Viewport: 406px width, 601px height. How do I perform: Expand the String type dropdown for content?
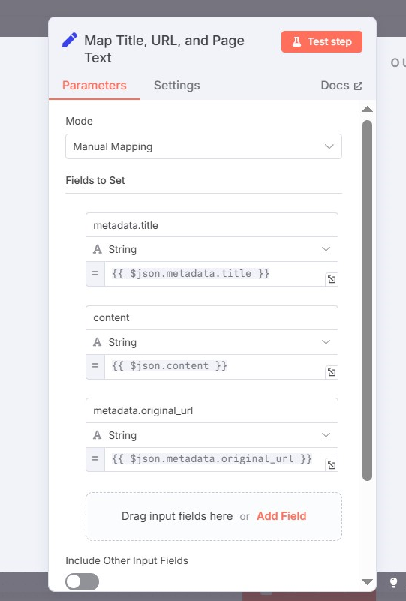coord(212,342)
